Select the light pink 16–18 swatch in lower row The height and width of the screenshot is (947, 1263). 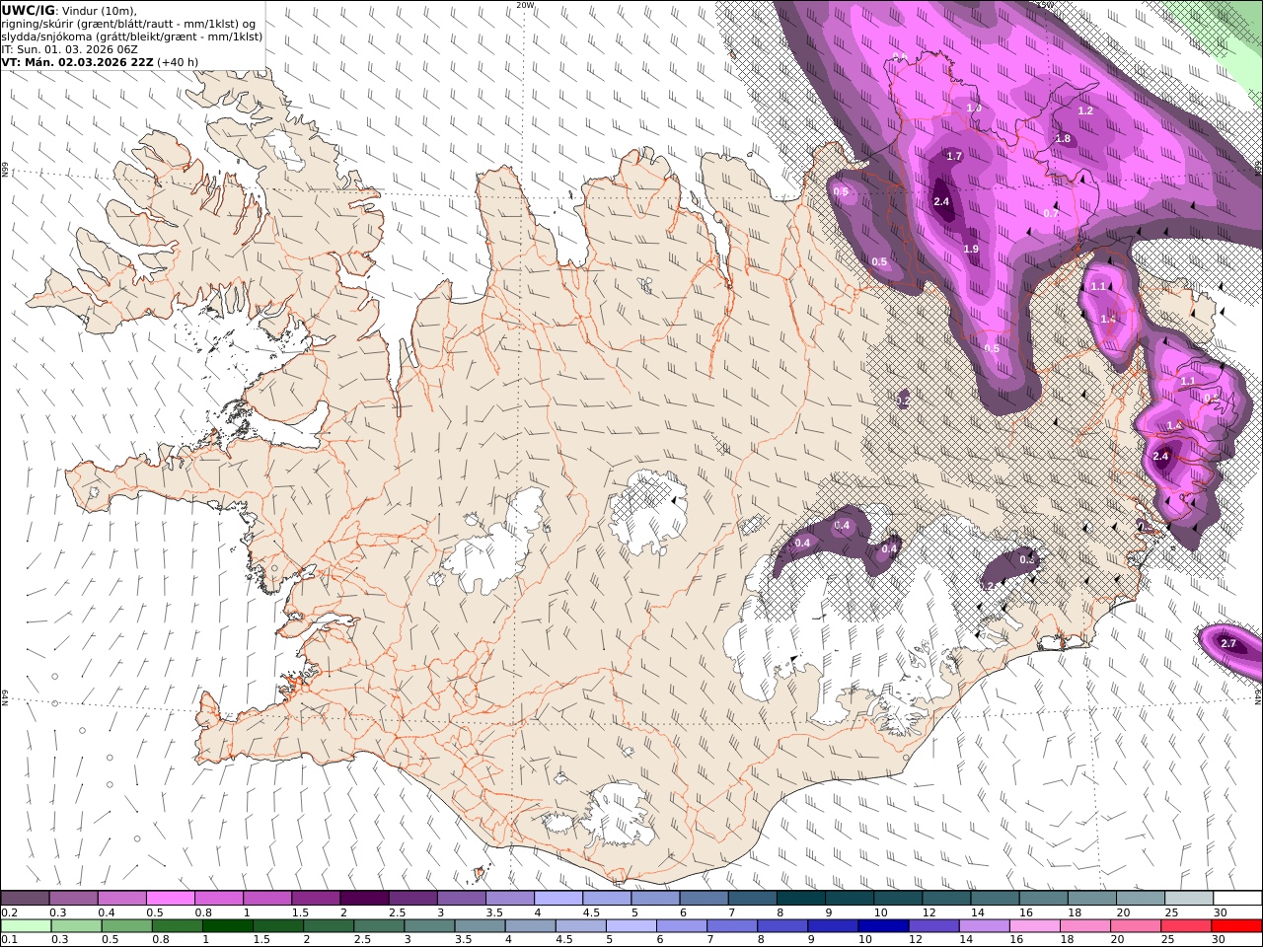coord(1034,926)
